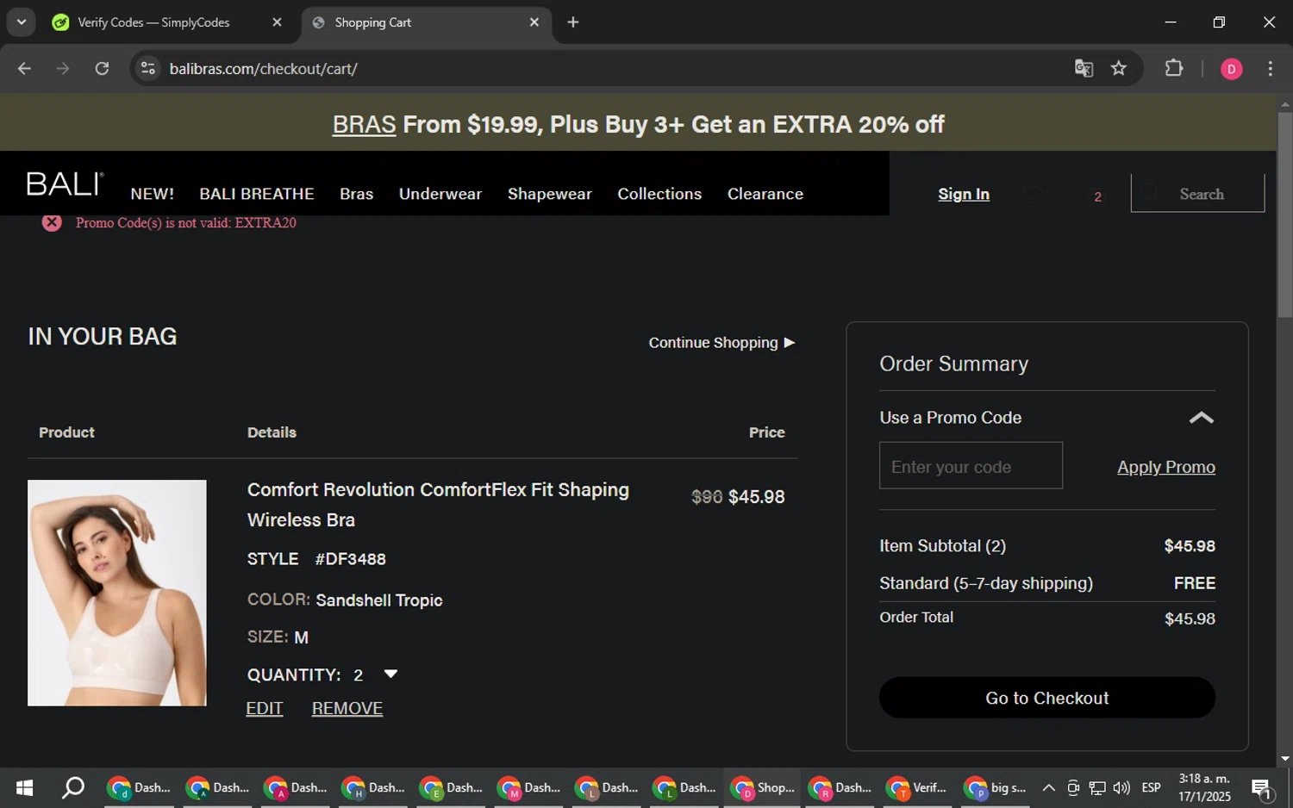Open the Windows Start menu
1293x808 pixels.
pyautogui.click(x=24, y=787)
